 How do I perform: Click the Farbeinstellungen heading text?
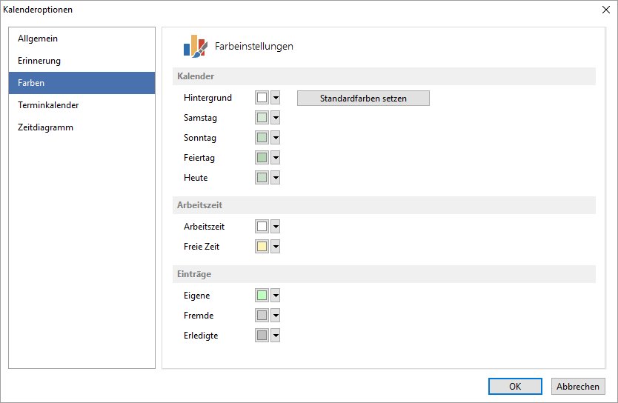(254, 46)
